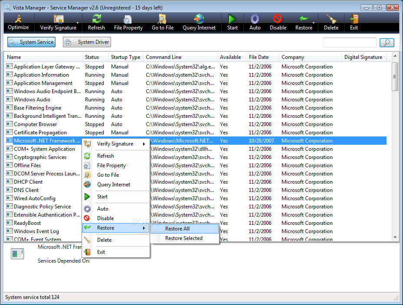Click the DHCP Client service row icon
The height and width of the screenshot is (305, 403).
point(10,182)
